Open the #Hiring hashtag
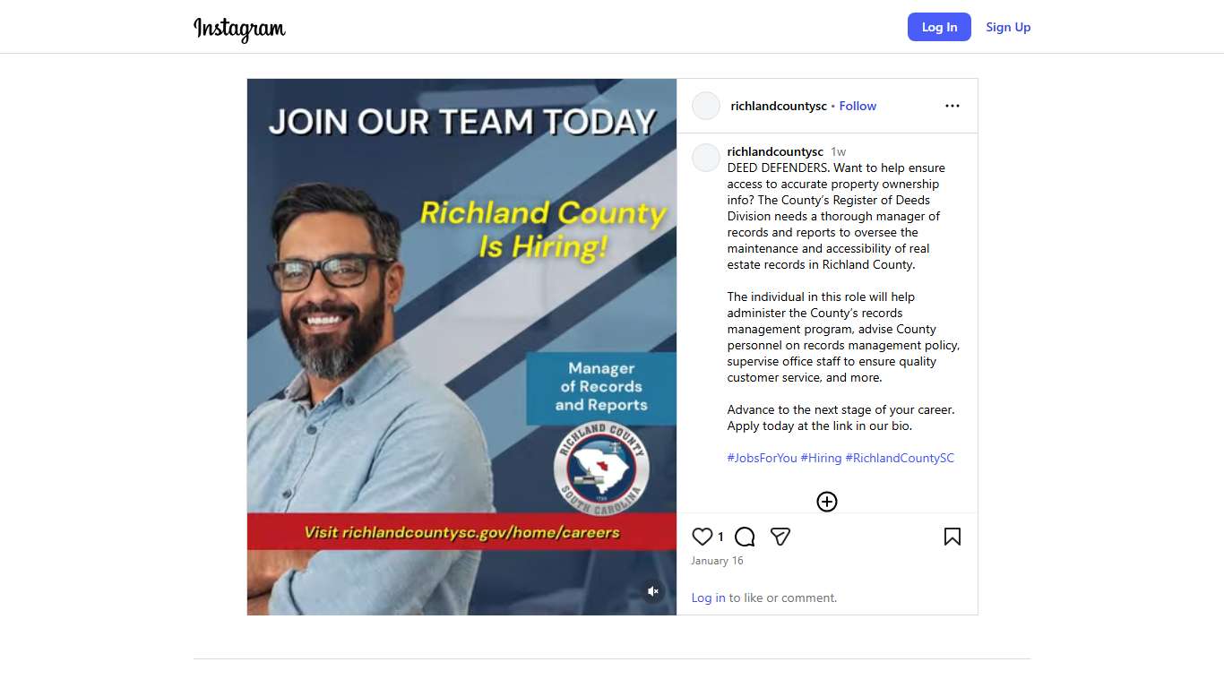Viewport: 1224px width, 688px height. 821,458
